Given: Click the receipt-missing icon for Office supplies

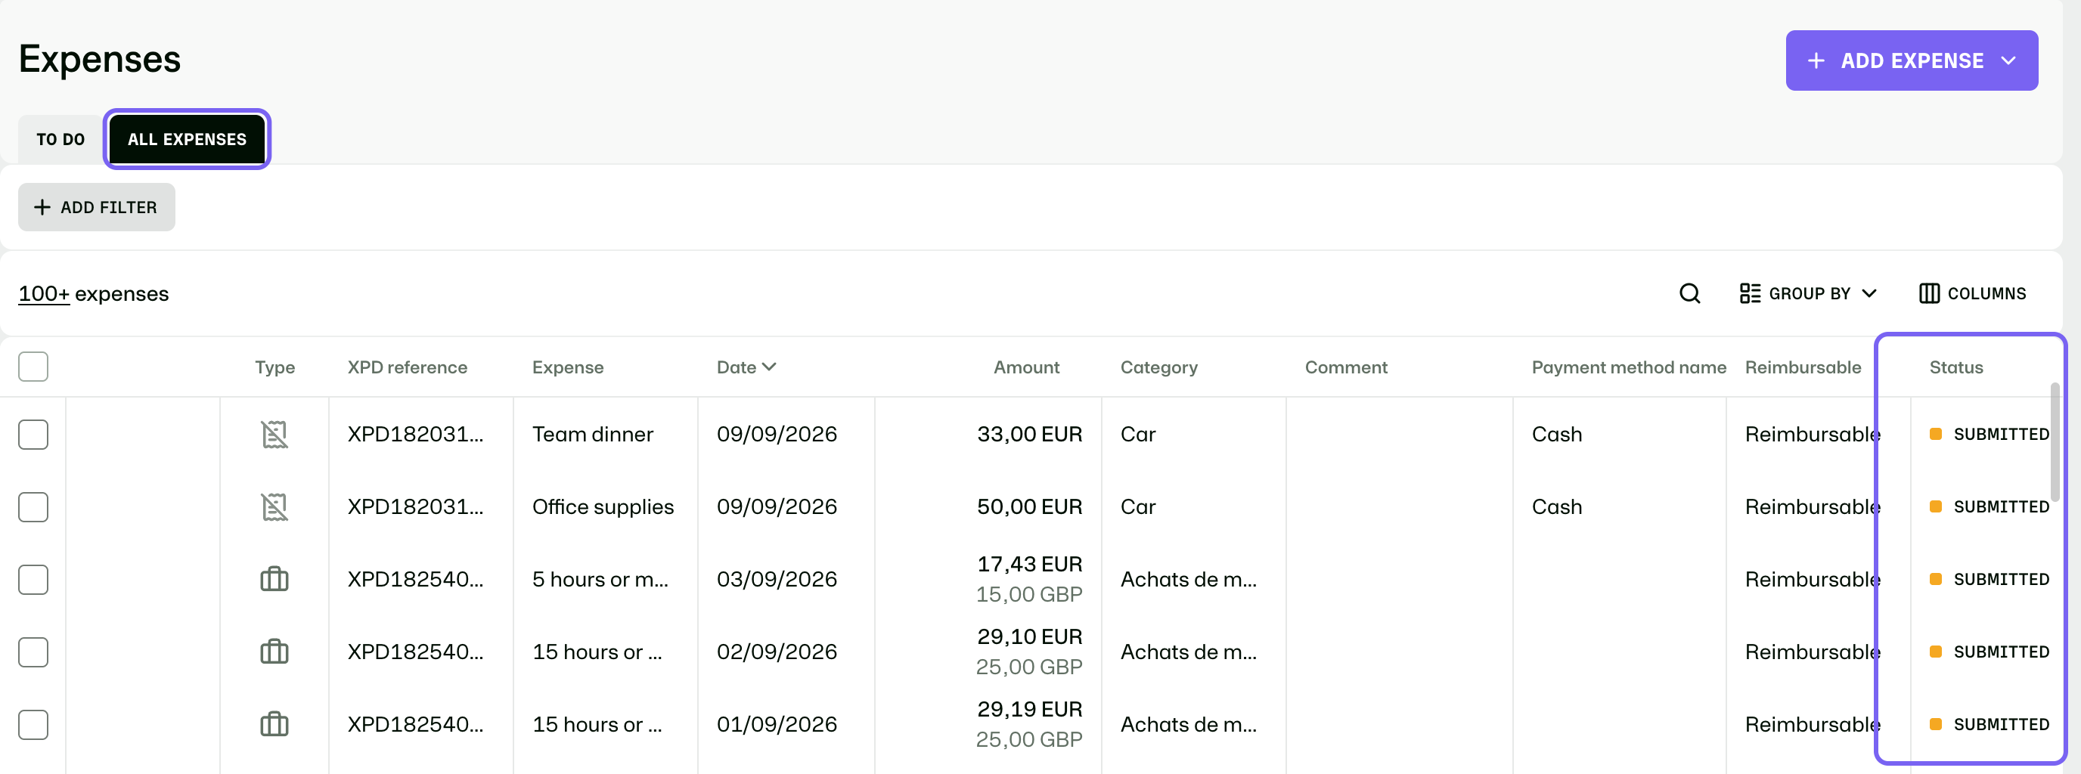Looking at the screenshot, I should (x=274, y=507).
